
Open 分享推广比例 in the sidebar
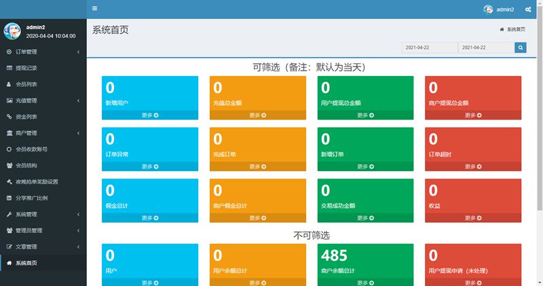click(32, 198)
